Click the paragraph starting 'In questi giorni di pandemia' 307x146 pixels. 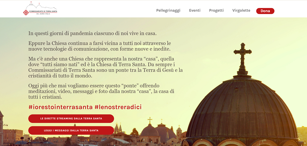tap(92, 33)
